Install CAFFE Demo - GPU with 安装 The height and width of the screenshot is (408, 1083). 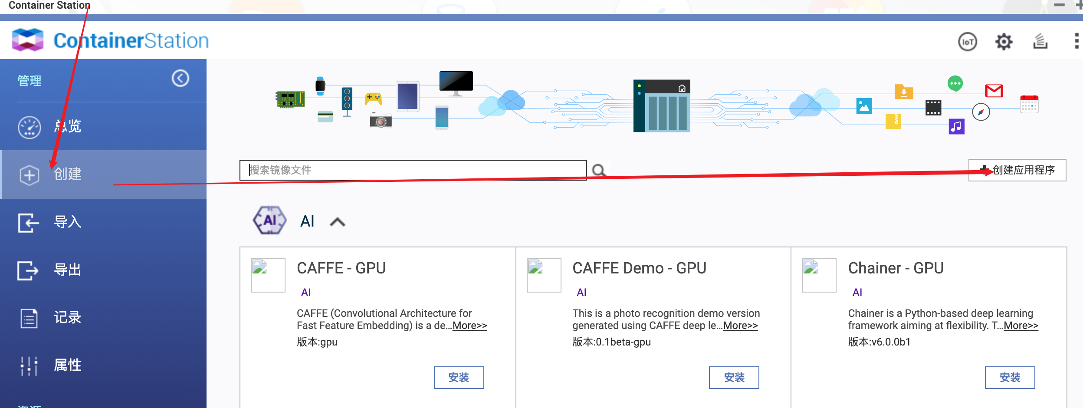click(x=734, y=378)
